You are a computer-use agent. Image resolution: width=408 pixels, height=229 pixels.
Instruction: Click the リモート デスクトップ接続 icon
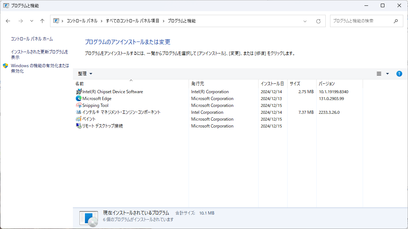pos(79,126)
